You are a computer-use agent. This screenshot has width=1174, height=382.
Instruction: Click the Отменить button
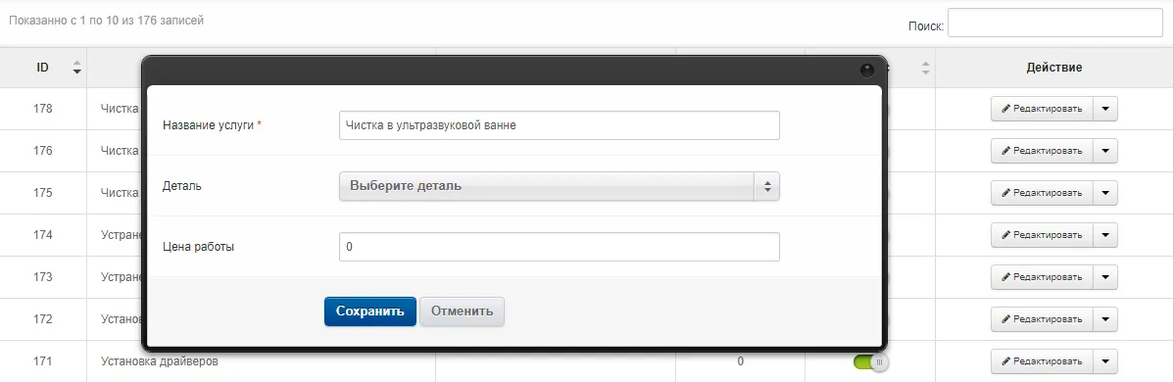point(462,311)
